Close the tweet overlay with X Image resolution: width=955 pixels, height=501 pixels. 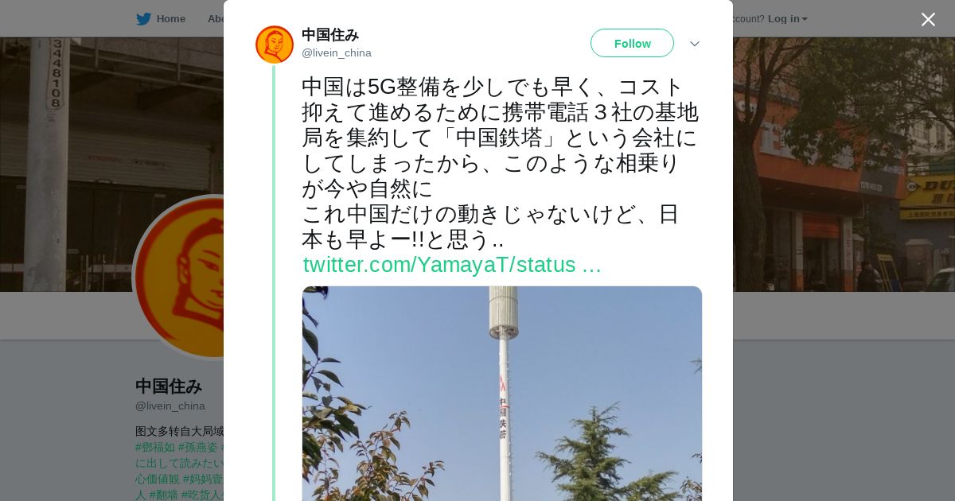(x=928, y=19)
